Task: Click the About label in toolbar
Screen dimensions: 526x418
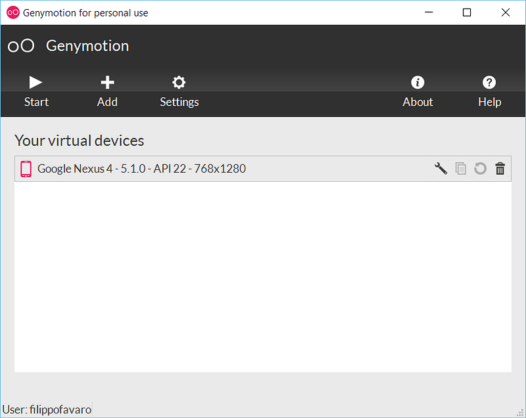Action: [418, 102]
